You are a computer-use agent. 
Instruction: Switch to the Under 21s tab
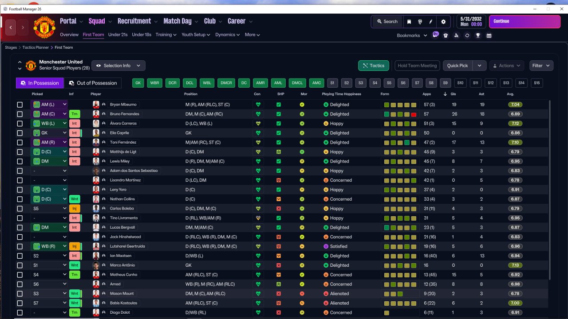click(118, 35)
